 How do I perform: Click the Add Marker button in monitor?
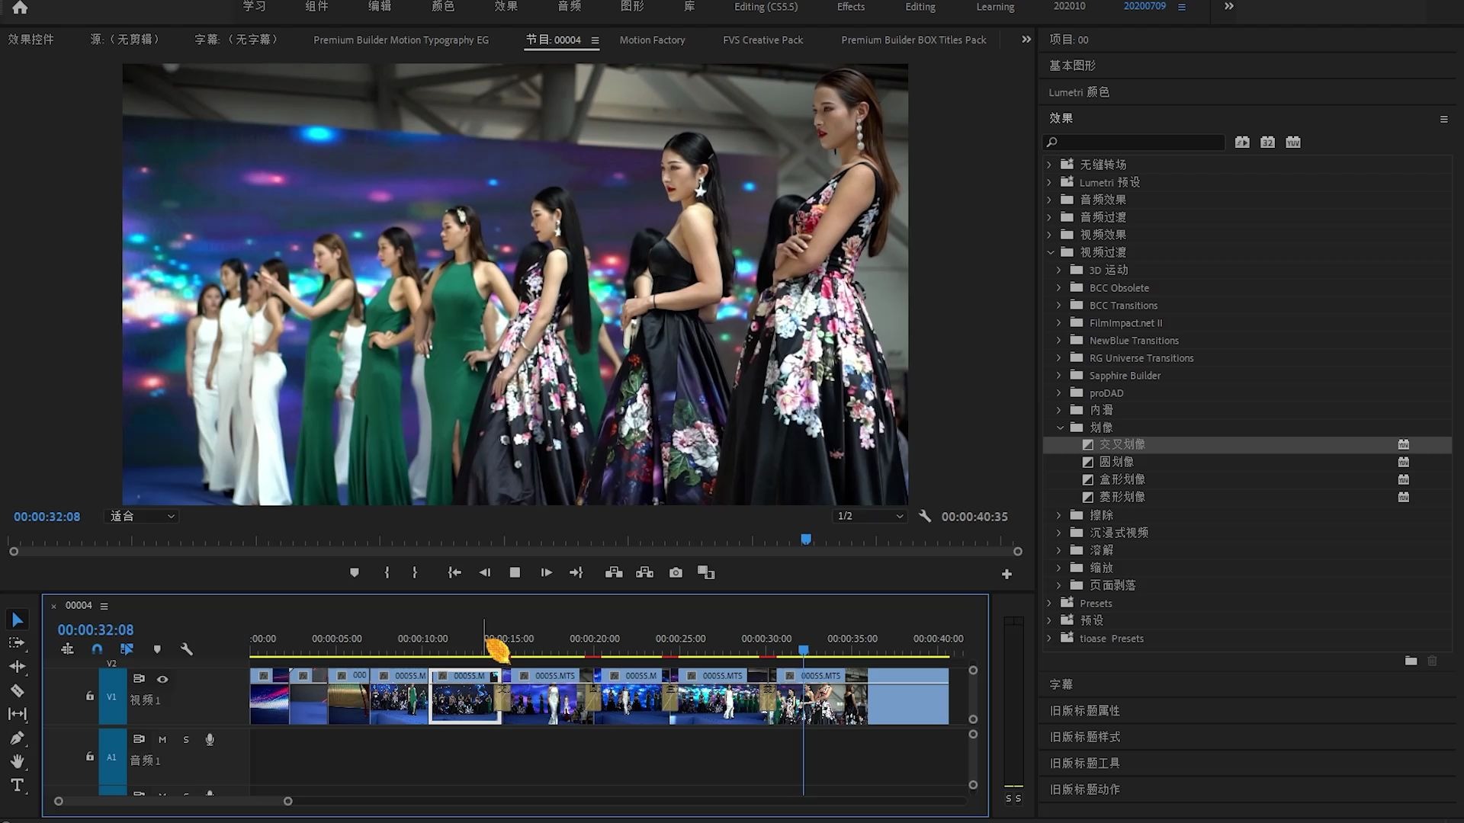tap(354, 572)
